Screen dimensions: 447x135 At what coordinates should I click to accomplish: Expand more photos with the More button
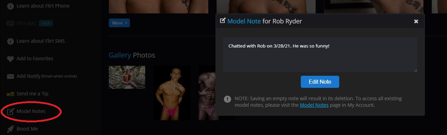pos(119,23)
